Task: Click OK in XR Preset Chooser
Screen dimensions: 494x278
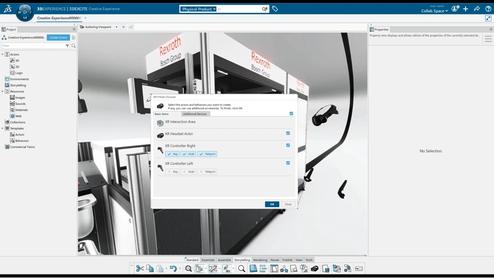Action: [272, 205]
